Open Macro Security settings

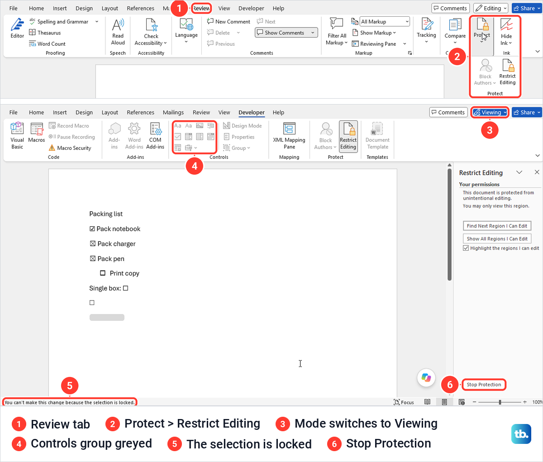70,148
